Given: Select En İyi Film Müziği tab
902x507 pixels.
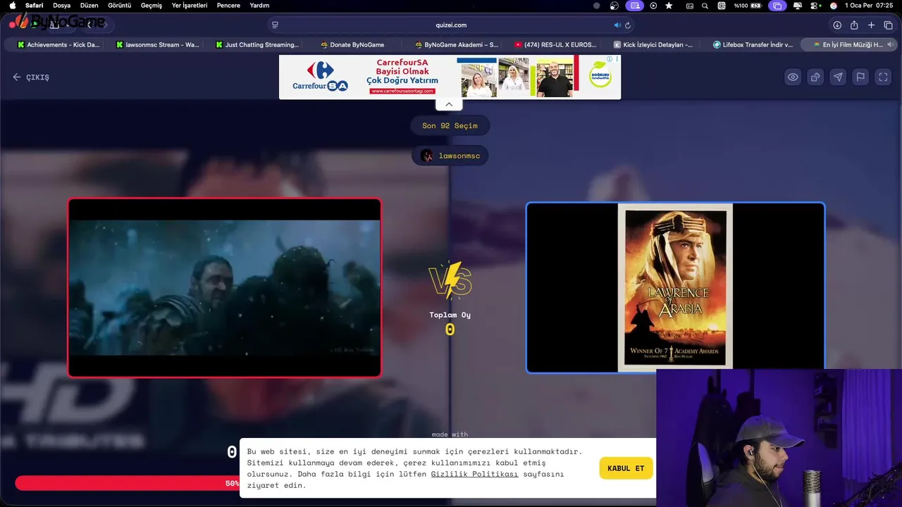Looking at the screenshot, I should [x=848, y=44].
